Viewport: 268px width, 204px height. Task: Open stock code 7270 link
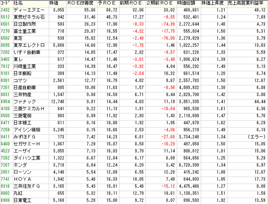[5, 31]
